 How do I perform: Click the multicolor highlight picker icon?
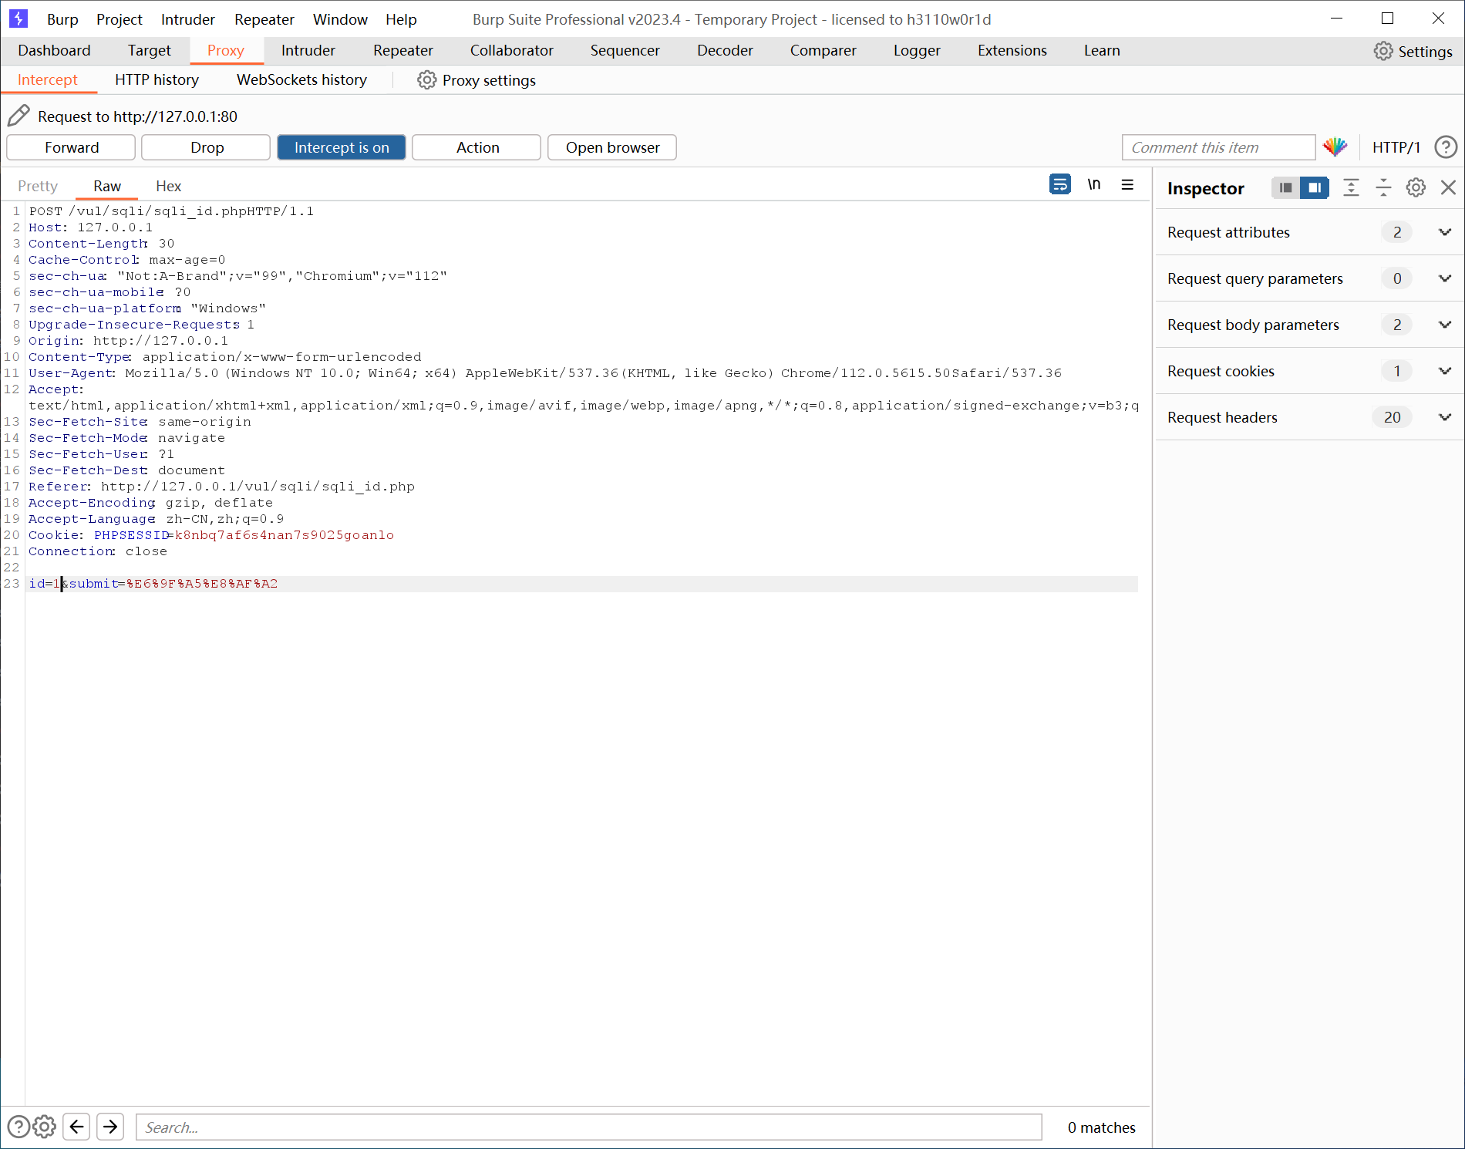pyautogui.click(x=1335, y=147)
